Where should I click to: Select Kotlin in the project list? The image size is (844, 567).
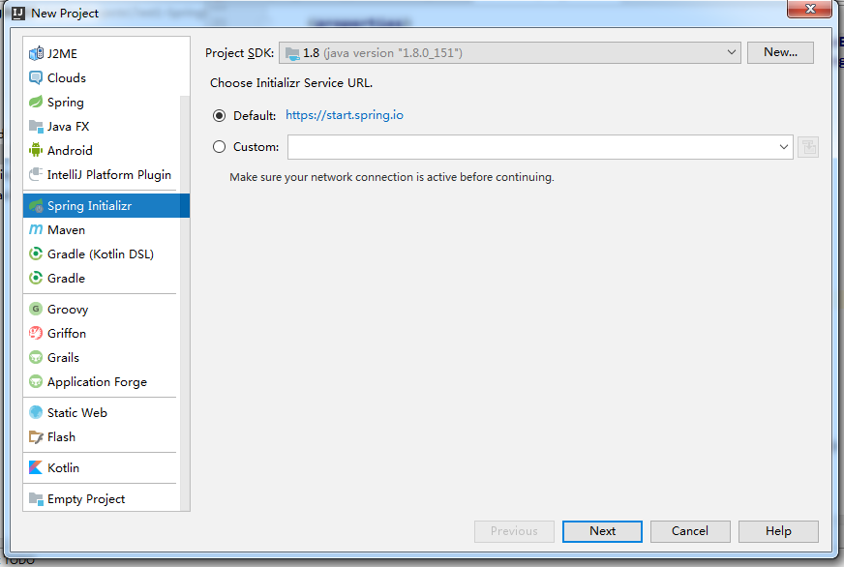(64, 468)
